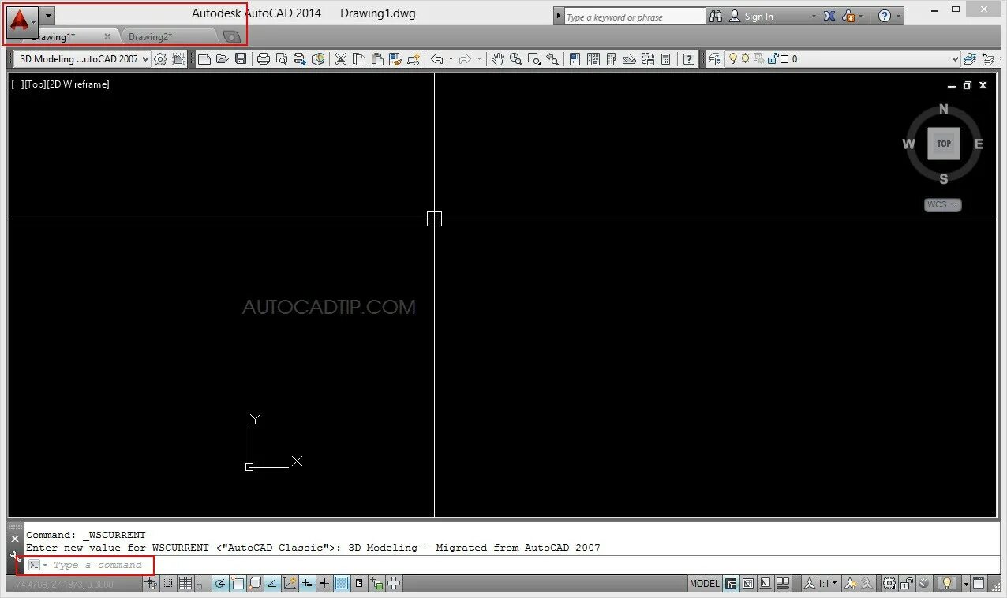The width and height of the screenshot is (1007, 598).
Task: Toggle Ortho Mode in status bar
Action: tap(203, 584)
